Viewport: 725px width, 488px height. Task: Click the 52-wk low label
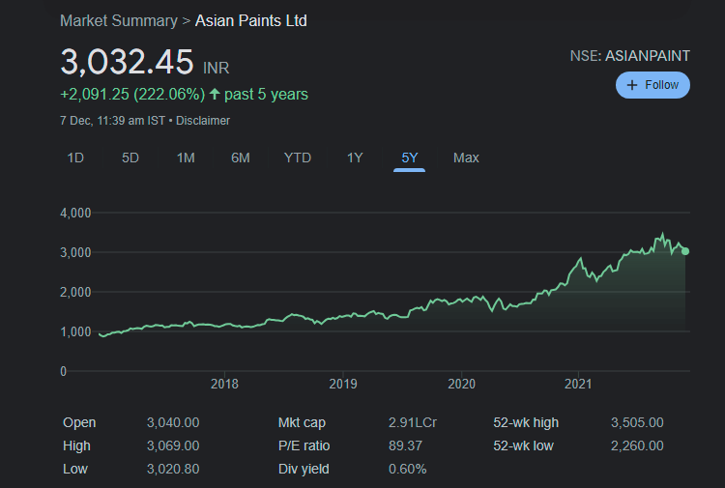pos(523,445)
